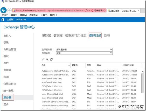Viewport: 146px width, 111px height.
Task: Open address bar search dropdown arrow
Action: pos(89,10)
